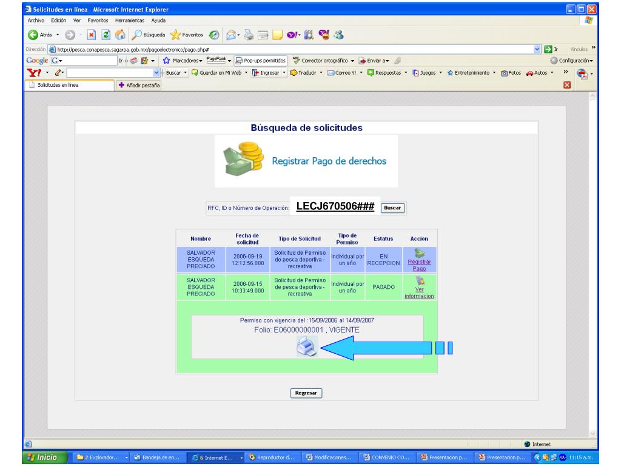Click the Registrar Pago link
The image size is (621, 466).
coord(420,265)
